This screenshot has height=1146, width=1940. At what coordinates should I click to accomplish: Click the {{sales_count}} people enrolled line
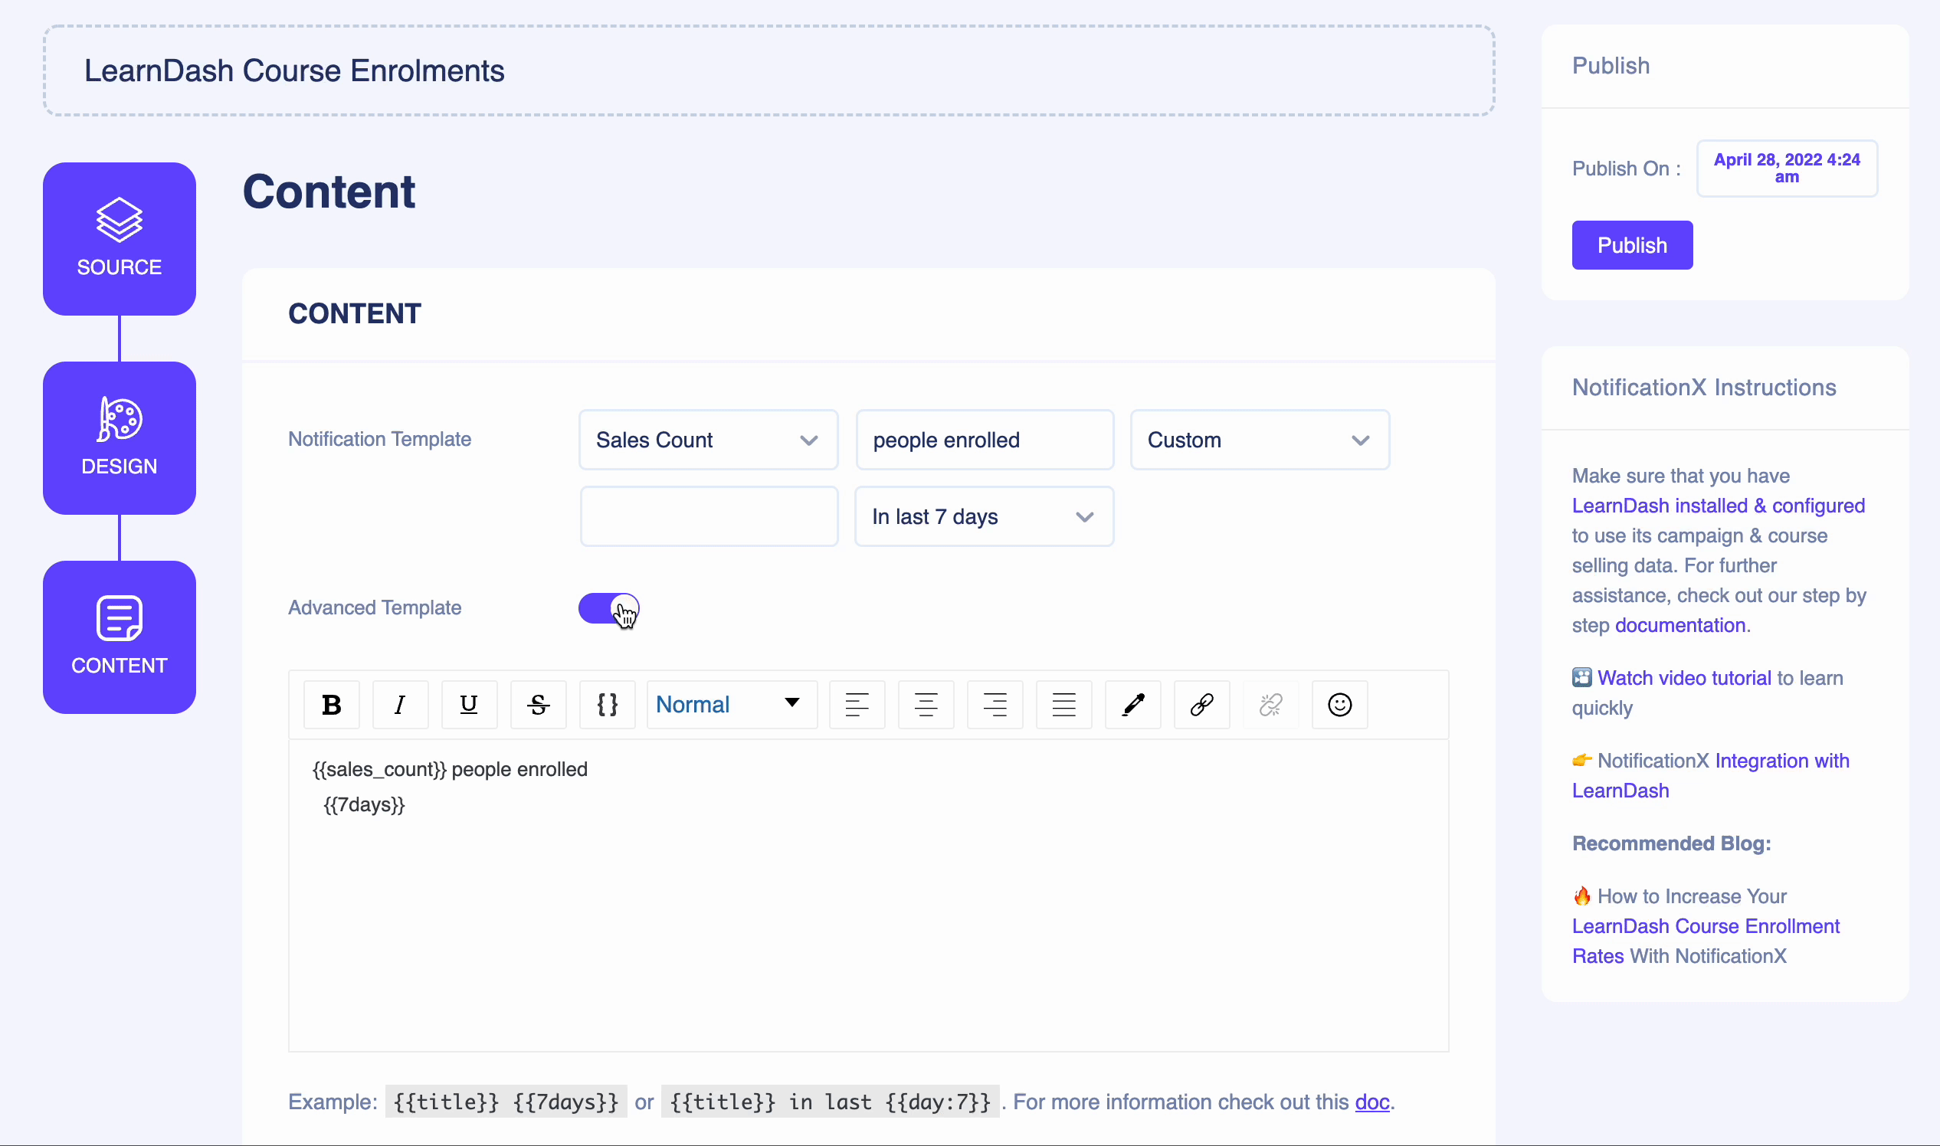450,769
